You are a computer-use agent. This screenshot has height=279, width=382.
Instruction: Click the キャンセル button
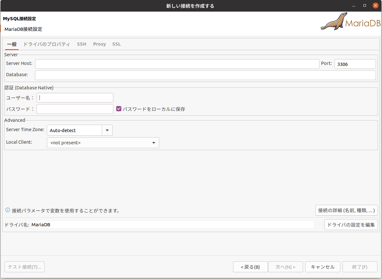click(323, 267)
